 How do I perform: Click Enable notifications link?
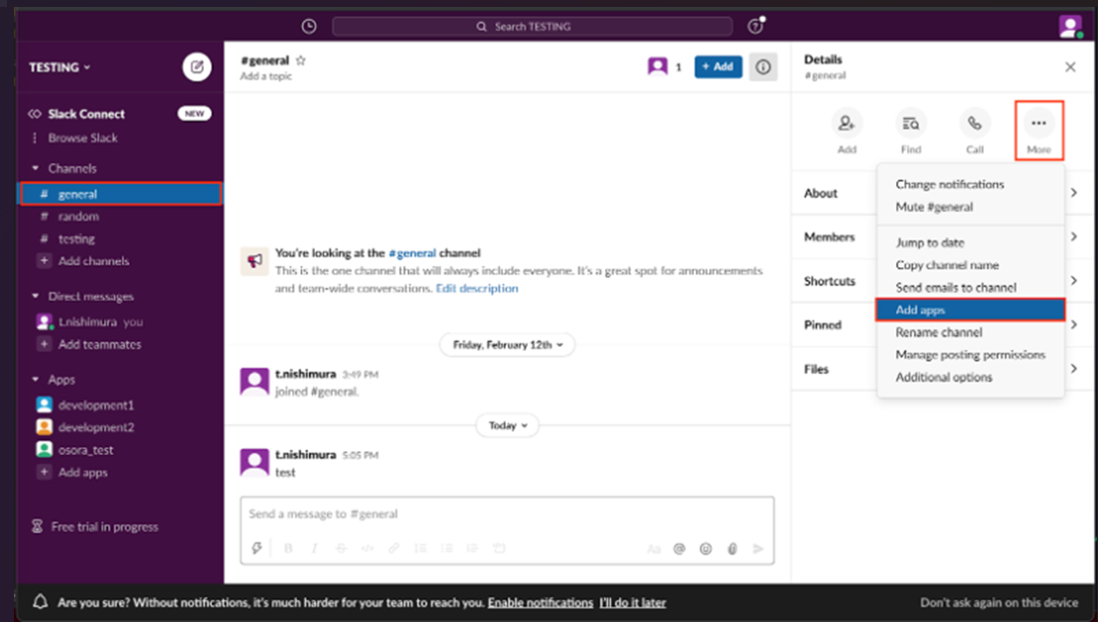point(540,602)
